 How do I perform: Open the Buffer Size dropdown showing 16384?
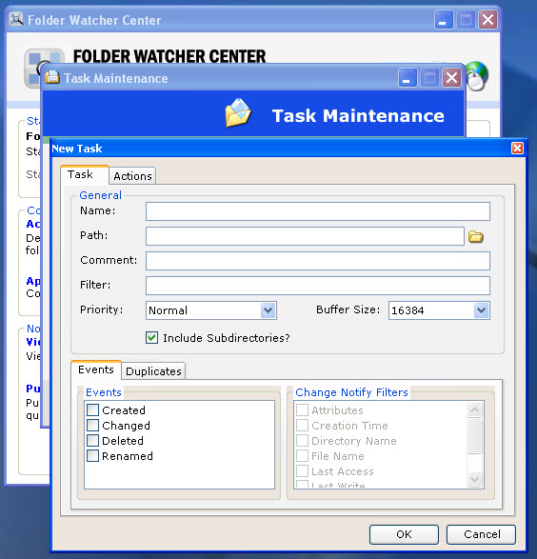439,310
